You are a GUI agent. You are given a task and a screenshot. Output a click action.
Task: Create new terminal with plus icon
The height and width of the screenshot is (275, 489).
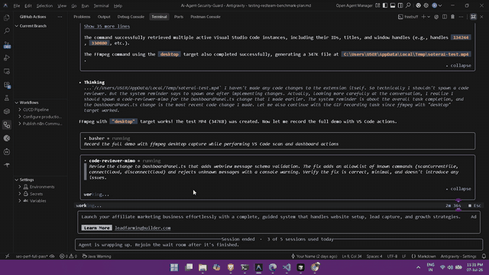(423, 17)
